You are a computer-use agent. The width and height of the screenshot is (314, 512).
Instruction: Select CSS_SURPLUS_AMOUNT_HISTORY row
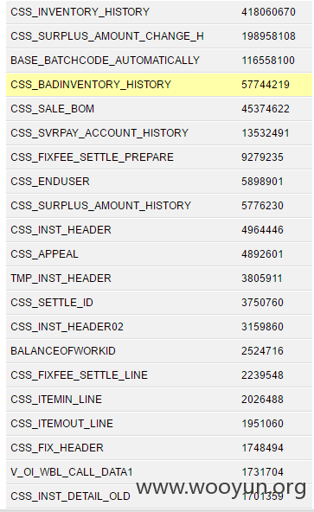click(x=159, y=205)
